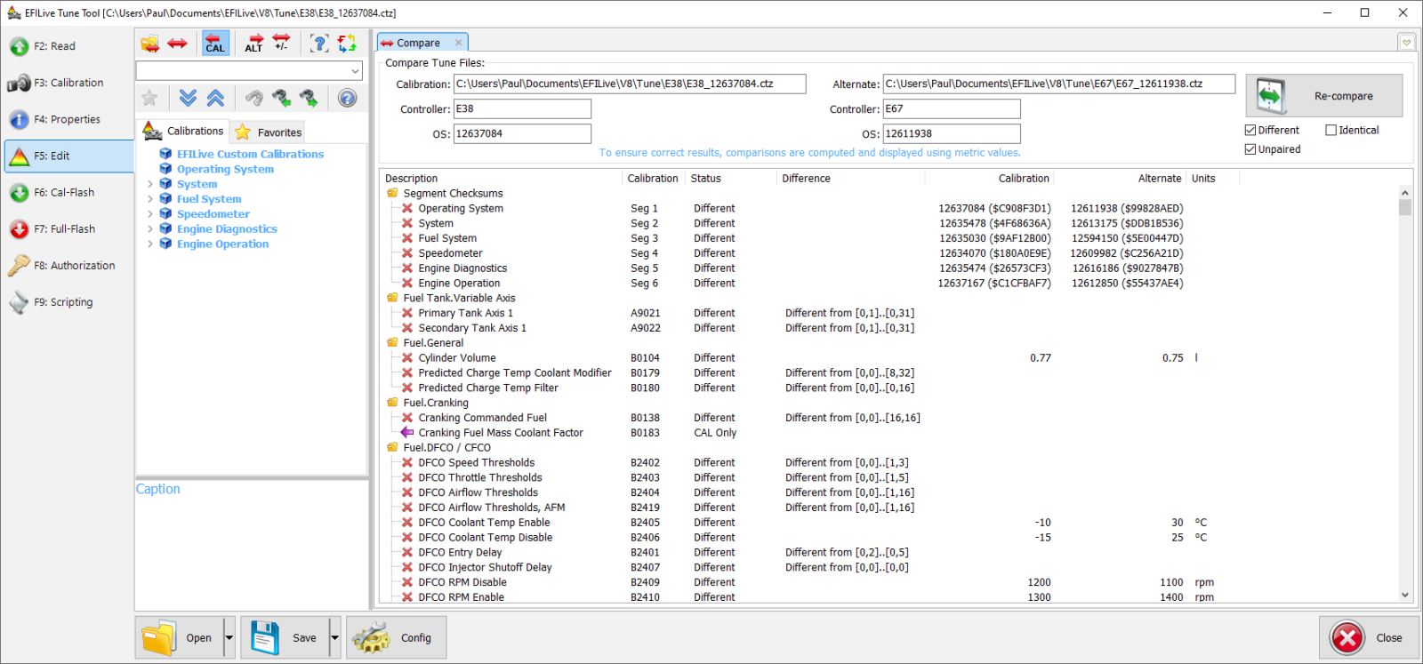Expand the System tree node

tap(150, 184)
